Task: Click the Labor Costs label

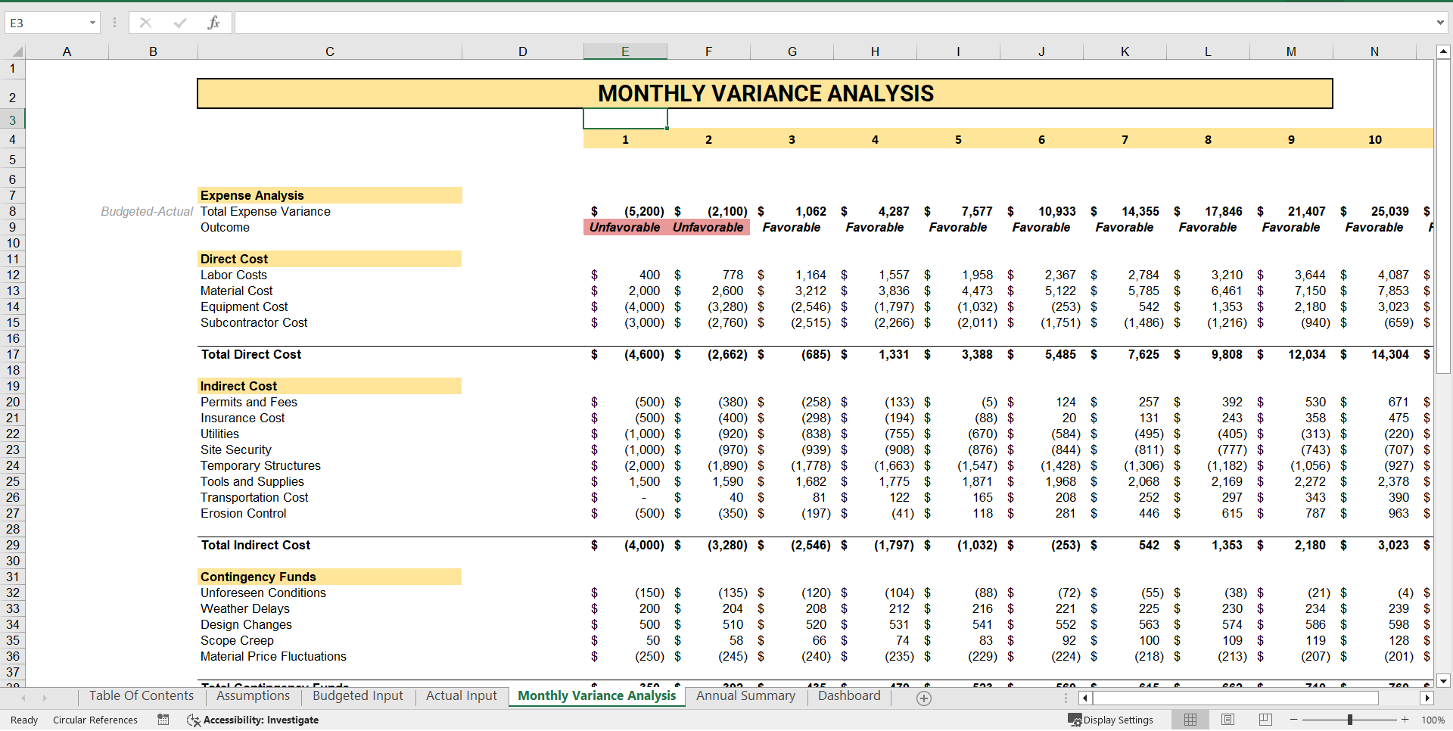Action: (x=234, y=275)
